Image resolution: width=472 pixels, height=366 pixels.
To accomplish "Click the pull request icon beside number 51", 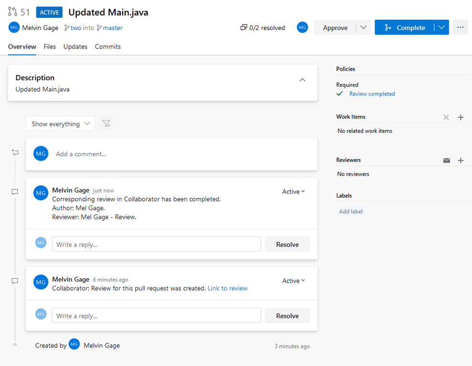I will pos(12,12).
